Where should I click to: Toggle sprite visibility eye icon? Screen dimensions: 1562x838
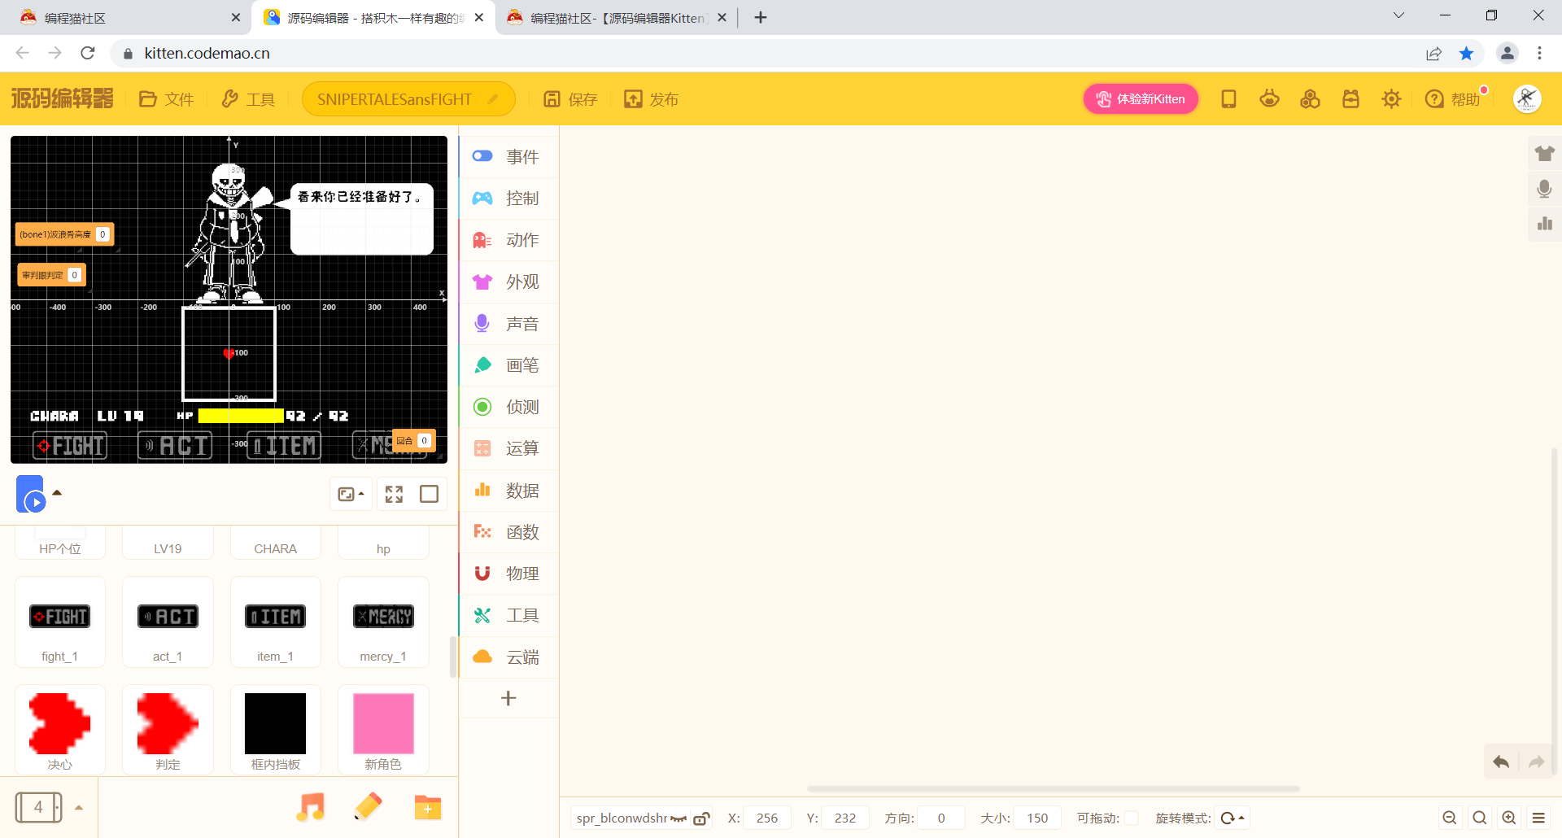[x=678, y=818]
